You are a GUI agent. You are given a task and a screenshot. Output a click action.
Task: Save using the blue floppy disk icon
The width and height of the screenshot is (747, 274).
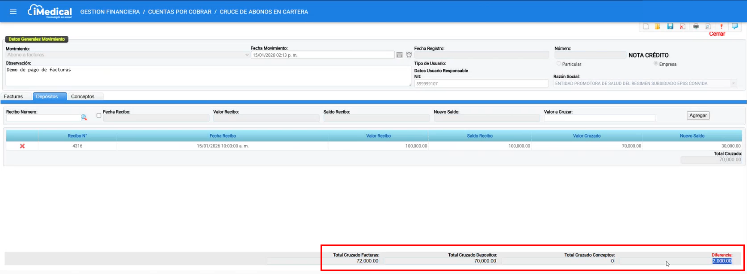pos(670,26)
